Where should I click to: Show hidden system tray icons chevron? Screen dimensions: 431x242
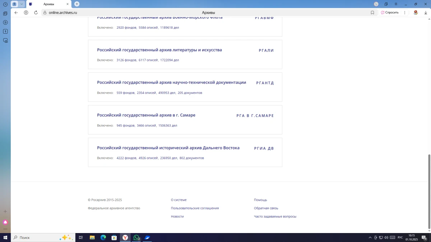(370, 237)
